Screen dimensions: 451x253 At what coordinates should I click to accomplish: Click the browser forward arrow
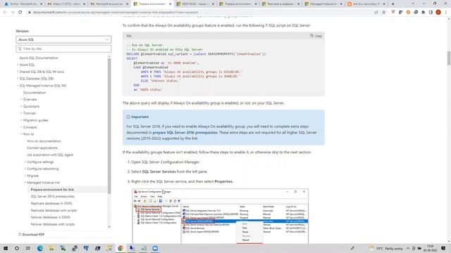coord(13,13)
